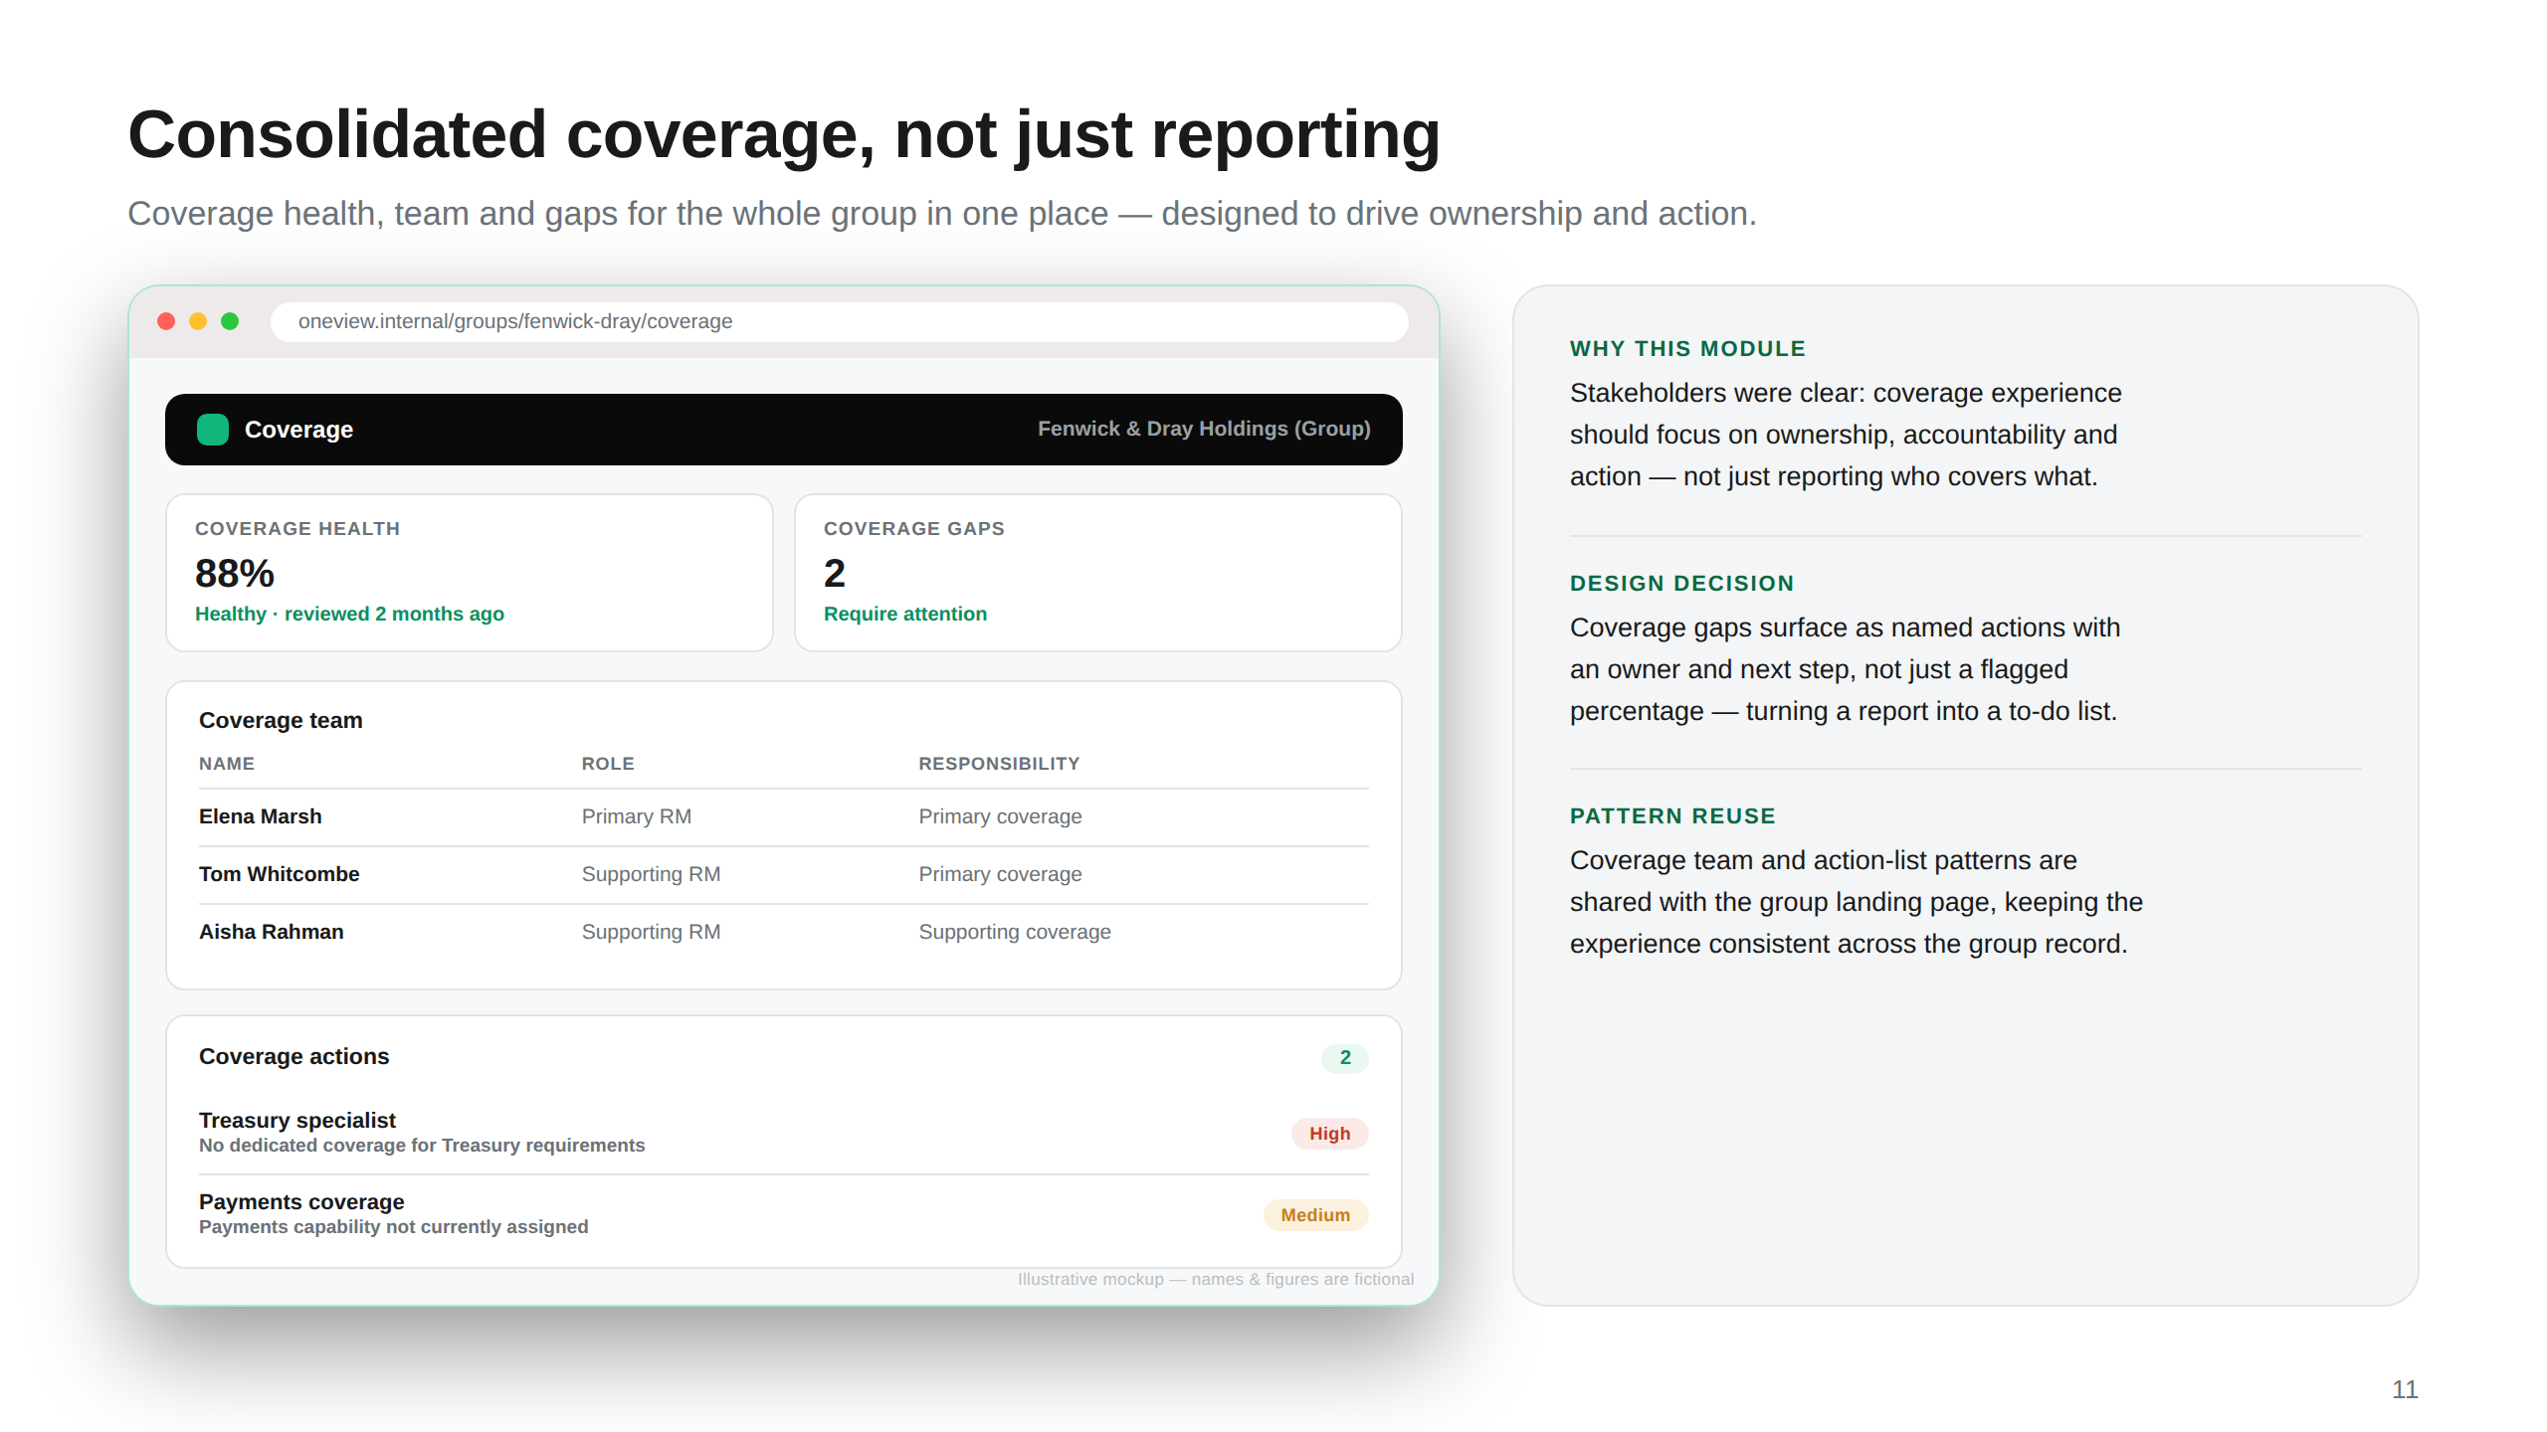Click the oneview.internal URL address bar
Viewport: 2547px width, 1432px height.
click(839, 321)
